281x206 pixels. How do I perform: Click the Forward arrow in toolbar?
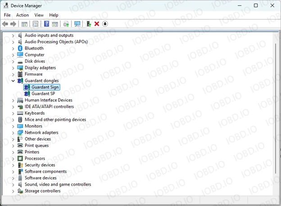13,24
